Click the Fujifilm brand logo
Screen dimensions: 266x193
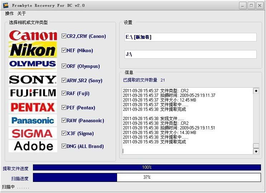coord(33,93)
